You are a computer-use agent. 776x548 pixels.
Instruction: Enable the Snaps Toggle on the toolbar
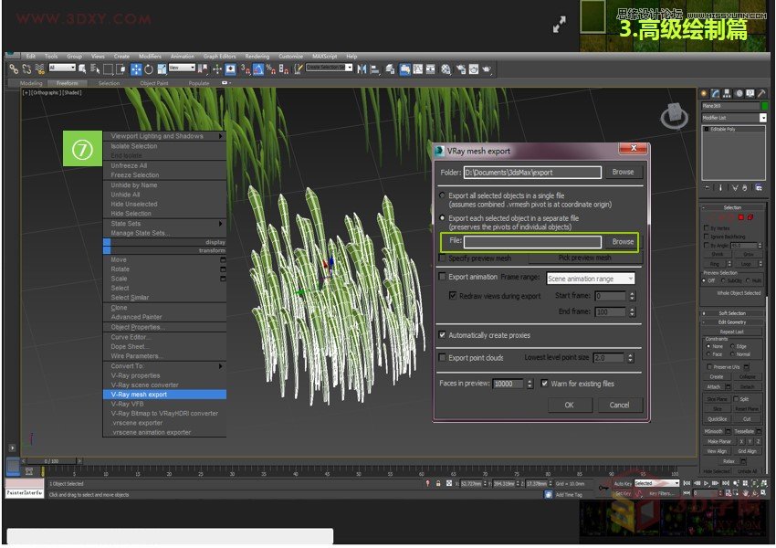pyautogui.click(x=244, y=67)
